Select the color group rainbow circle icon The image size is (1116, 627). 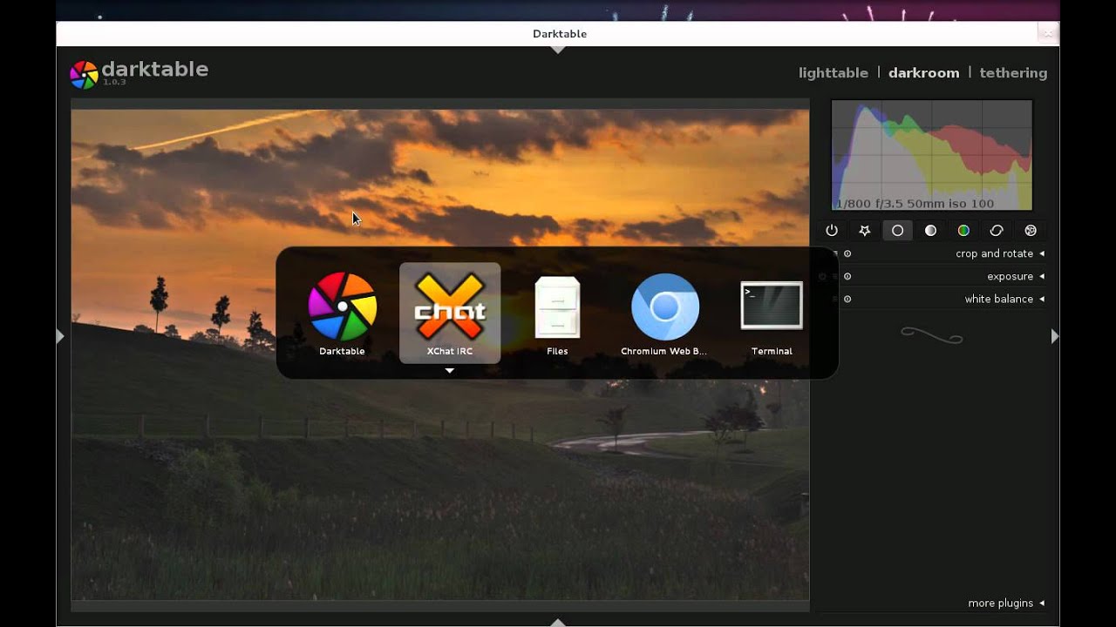click(x=963, y=231)
